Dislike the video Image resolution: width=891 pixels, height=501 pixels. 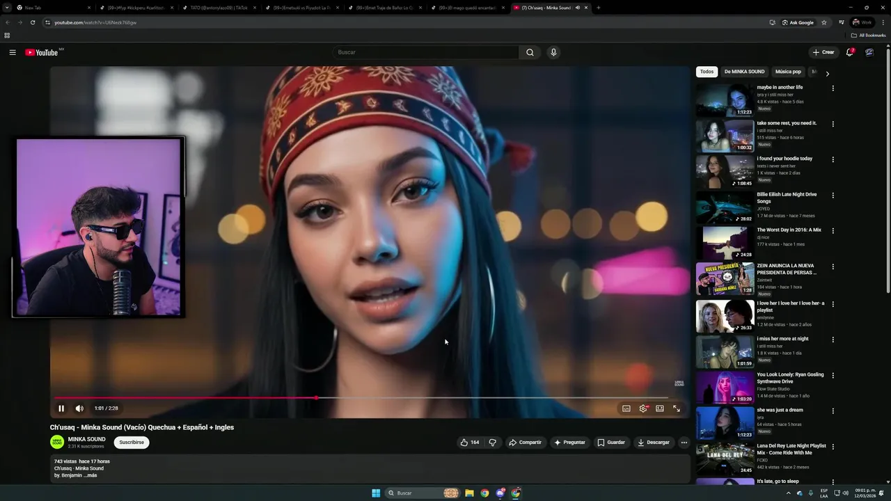tap(492, 443)
